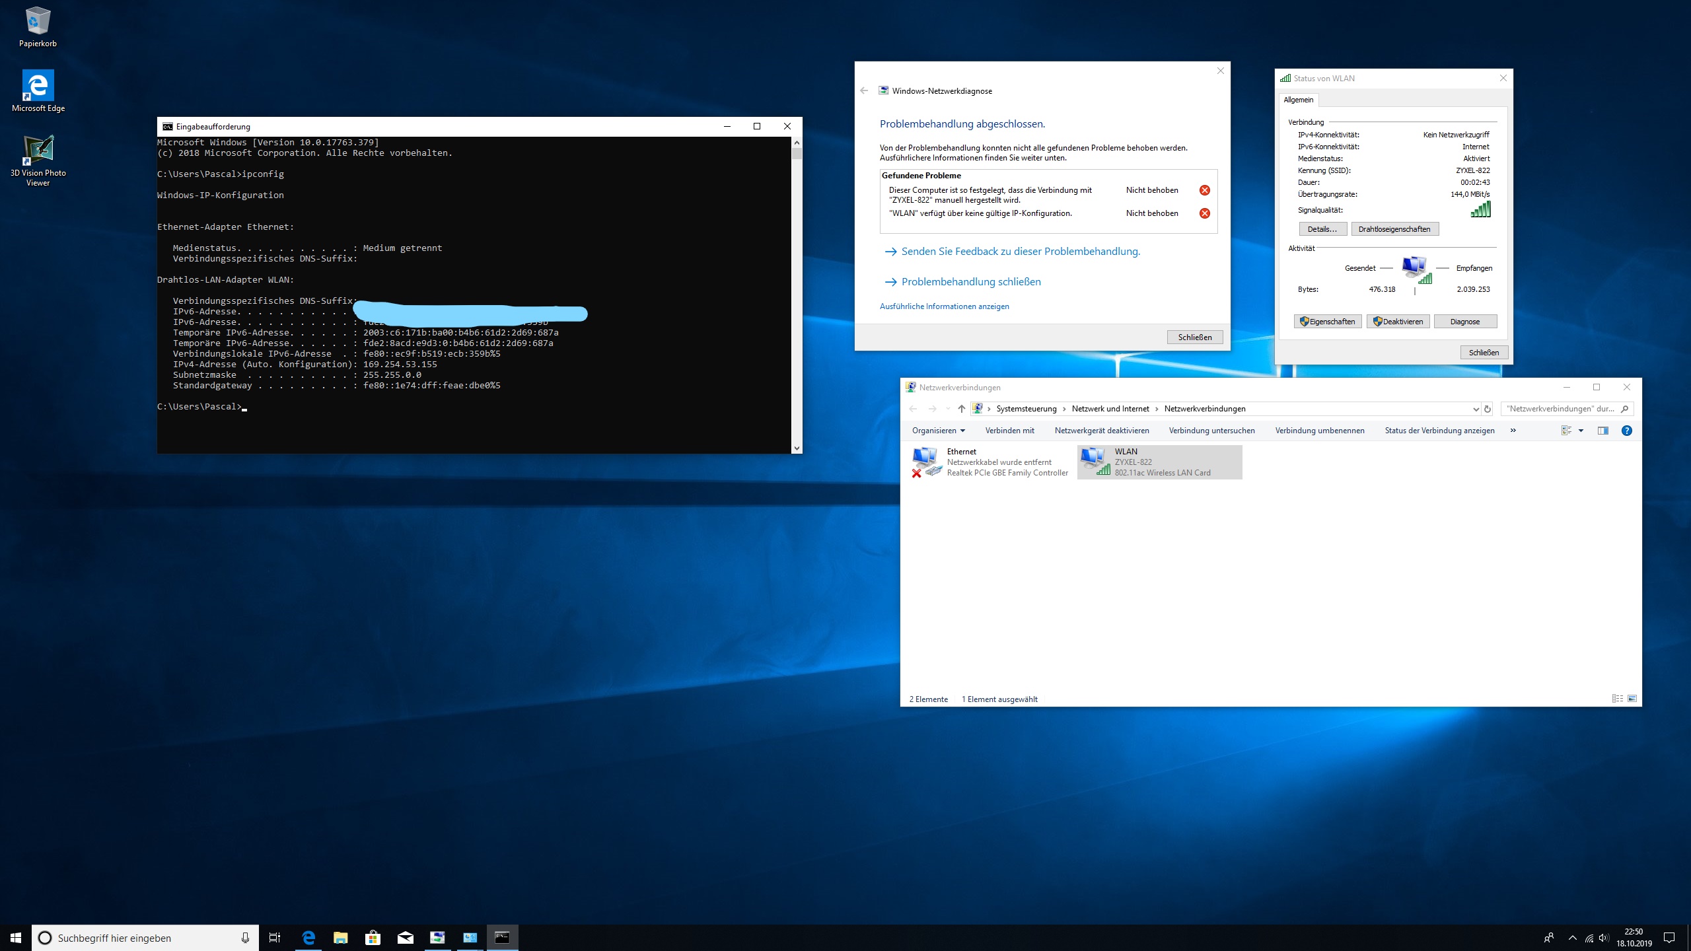This screenshot has height=951, width=1691.
Task: Open the Papierkorb recycle bin icon
Action: click(38, 22)
